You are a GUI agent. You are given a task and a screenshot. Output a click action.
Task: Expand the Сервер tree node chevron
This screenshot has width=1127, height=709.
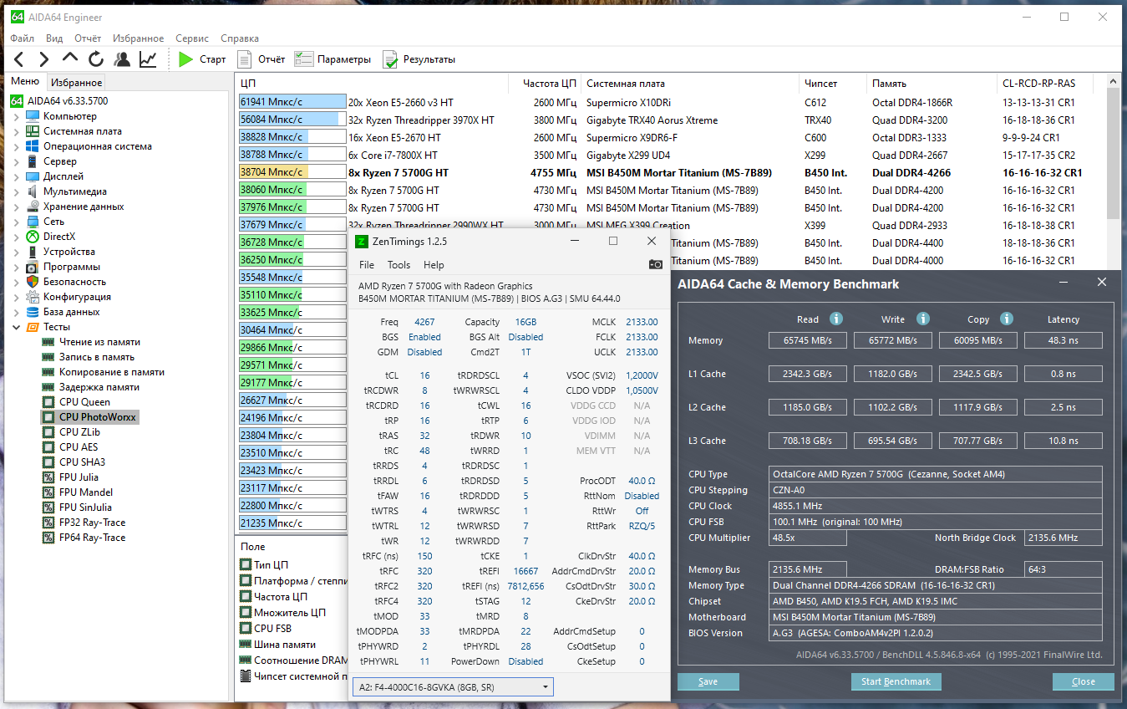coord(17,161)
